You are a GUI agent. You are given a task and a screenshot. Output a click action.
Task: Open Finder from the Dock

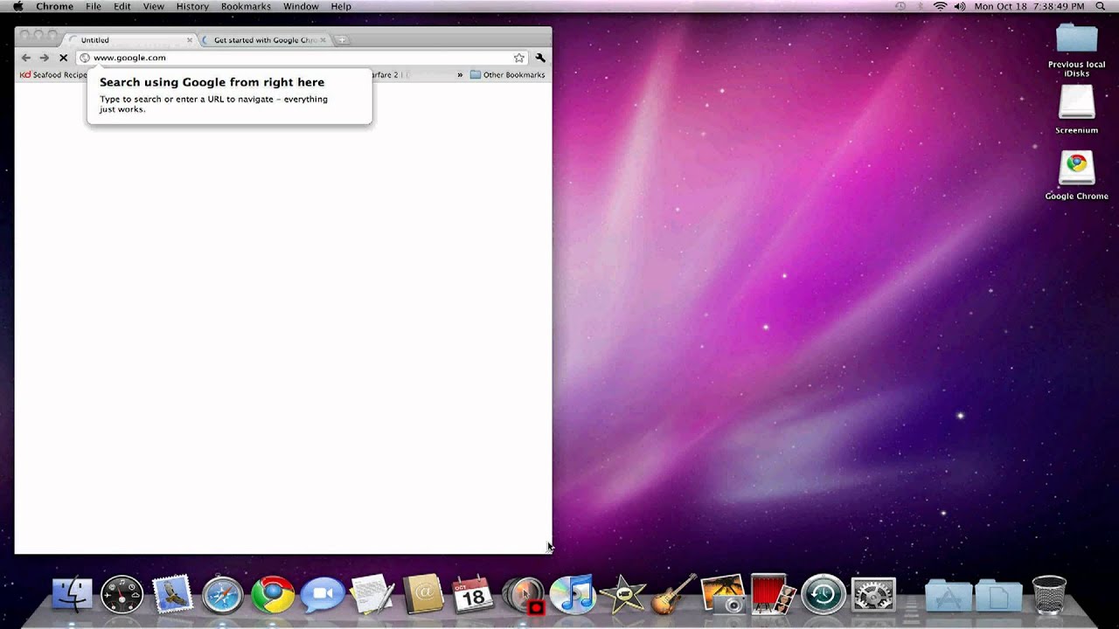(x=73, y=594)
